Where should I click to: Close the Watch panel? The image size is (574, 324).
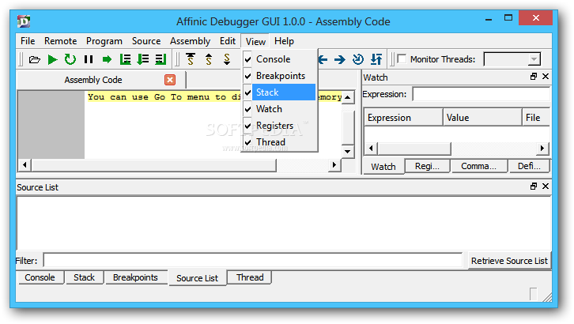[x=546, y=77]
